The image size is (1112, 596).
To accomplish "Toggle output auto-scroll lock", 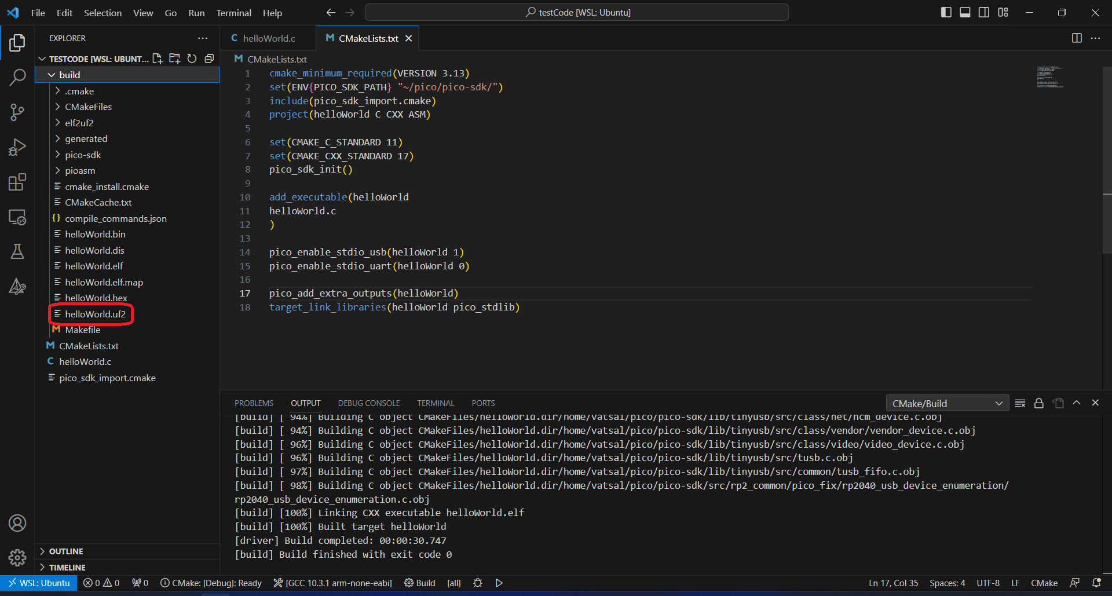I will click(1039, 403).
